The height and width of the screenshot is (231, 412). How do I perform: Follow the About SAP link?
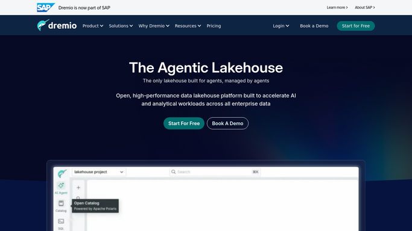[365, 8]
